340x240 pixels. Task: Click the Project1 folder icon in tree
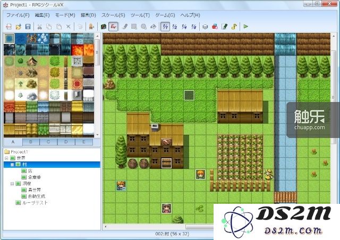[x=7, y=151]
